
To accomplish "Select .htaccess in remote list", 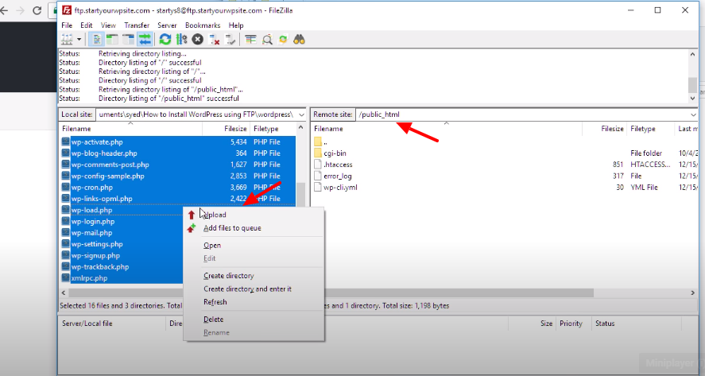I will point(338,165).
